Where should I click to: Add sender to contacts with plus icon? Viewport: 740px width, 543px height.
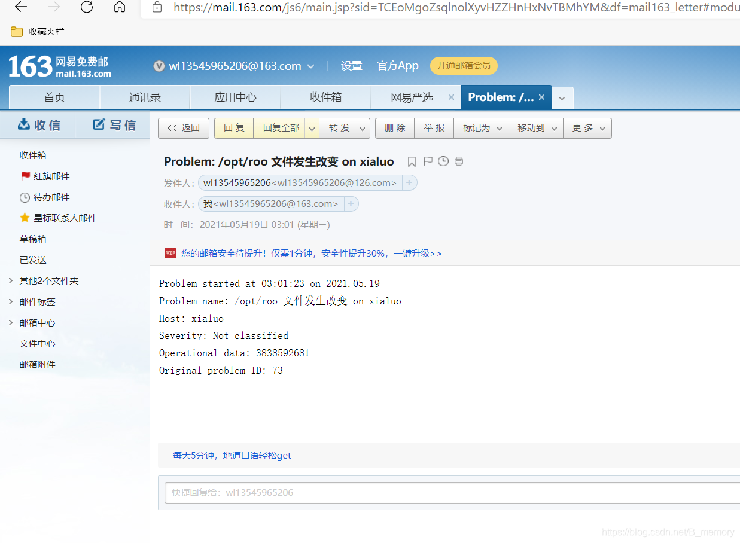(409, 183)
